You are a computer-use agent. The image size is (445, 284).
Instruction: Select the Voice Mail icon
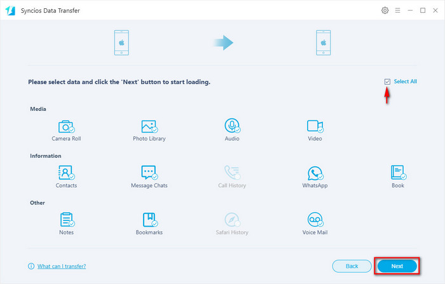click(315, 220)
